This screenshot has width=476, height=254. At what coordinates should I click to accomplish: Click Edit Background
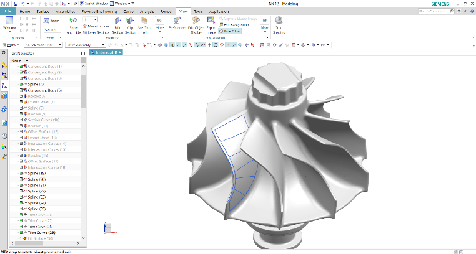(234, 25)
